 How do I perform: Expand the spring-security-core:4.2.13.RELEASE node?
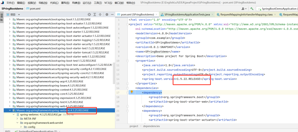[10, 73]
